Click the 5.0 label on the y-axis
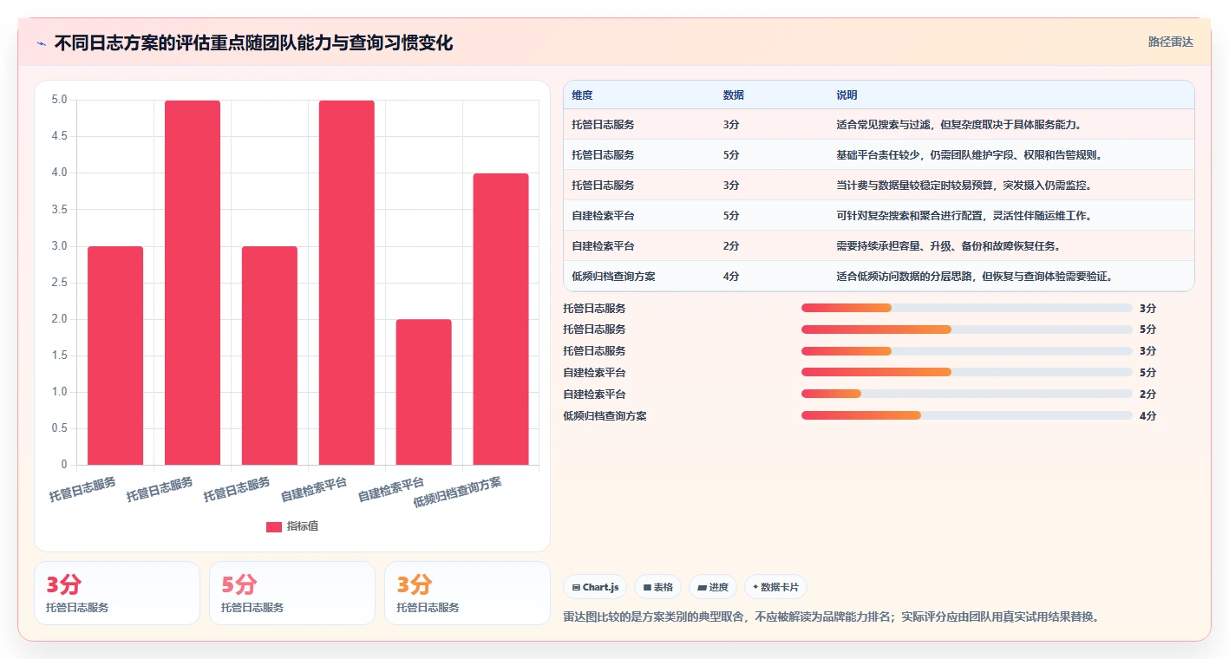The height and width of the screenshot is (659, 1229). tap(59, 100)
